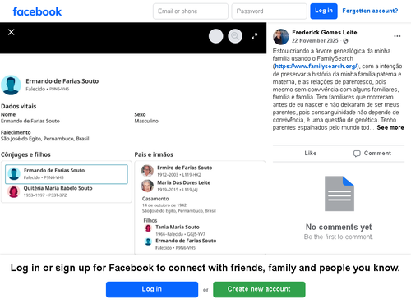This screenshot has width=411, height=308.
Task: Click the gray document icon above No comments
Action: [339, 194]
